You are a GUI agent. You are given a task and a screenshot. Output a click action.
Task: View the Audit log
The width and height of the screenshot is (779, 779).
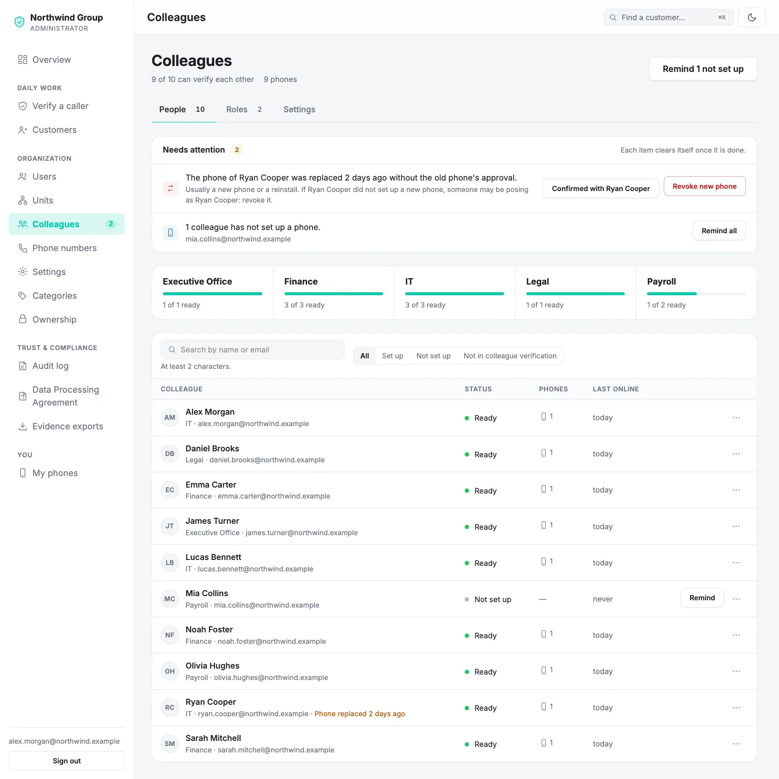(x=67, y=366)
